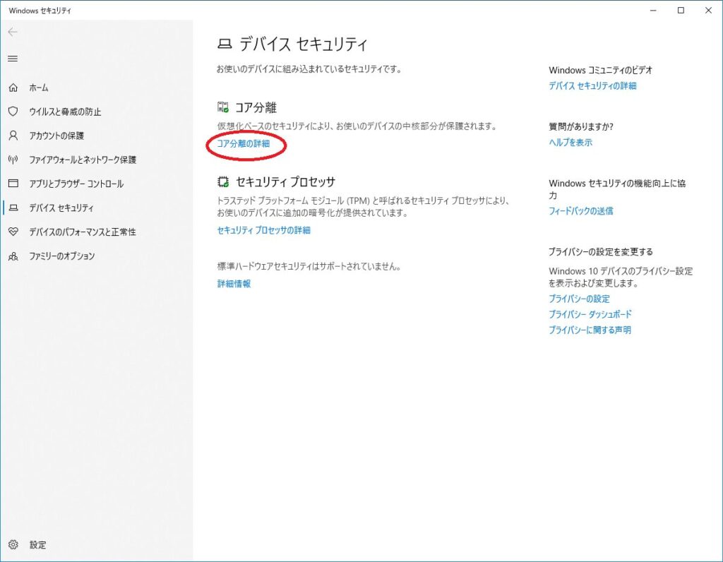Click the shield icon for virus protection
The image size is (723, 562).
[x=13, y=112]
